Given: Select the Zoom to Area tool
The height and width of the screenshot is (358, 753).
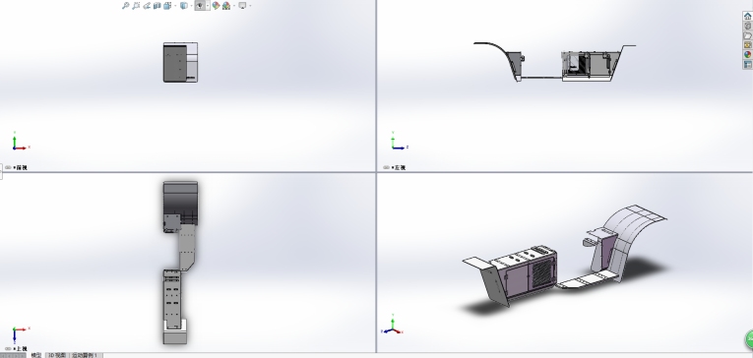Looking at the screenshot, I should point(136,6).
